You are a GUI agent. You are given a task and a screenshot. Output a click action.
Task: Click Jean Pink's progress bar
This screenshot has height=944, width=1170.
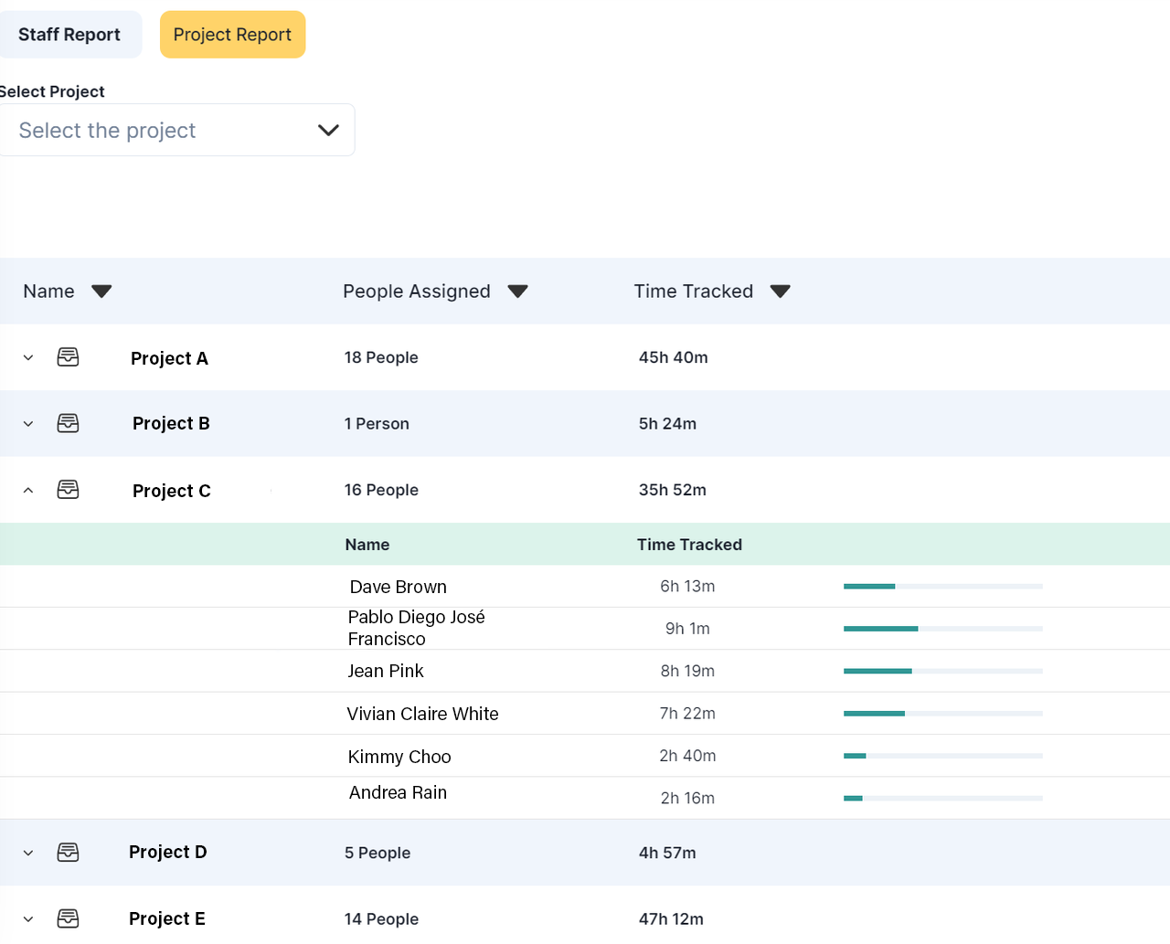[x=941, y=670]
